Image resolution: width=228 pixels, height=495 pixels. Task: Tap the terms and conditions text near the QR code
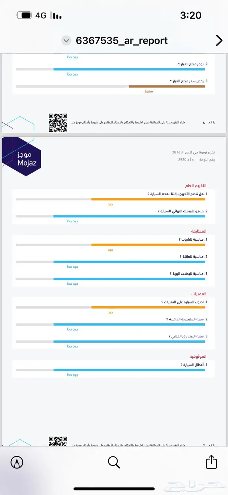pos(137,122)
